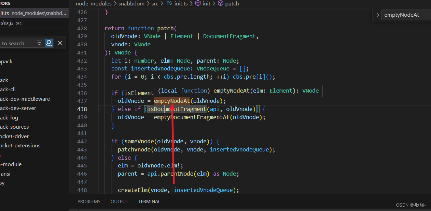Select the patch cube symbol icon in the breadcrumb
The height and width of the screenshot is (211, 431).
pyautogui.click(x=221, y=4)
